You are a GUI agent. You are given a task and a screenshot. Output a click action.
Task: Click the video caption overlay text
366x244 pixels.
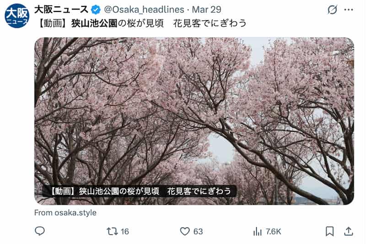click(140, 191)
